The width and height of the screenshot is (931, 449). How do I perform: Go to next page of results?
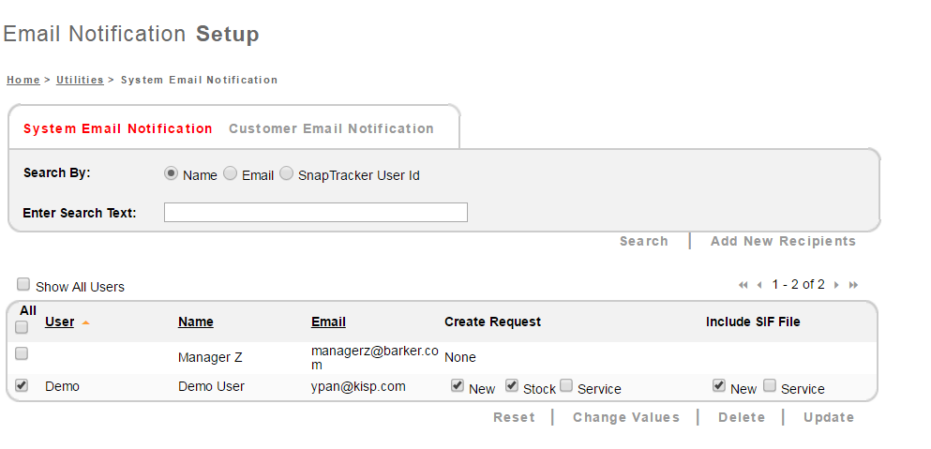pos(836,285)
